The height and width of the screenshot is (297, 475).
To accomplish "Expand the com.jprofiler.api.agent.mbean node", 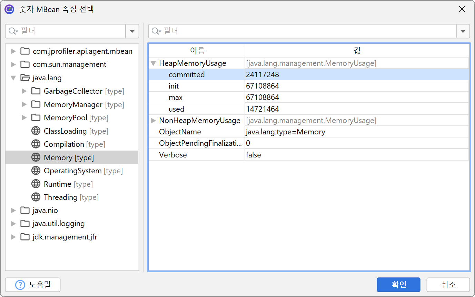I will (x=13, y=51).
